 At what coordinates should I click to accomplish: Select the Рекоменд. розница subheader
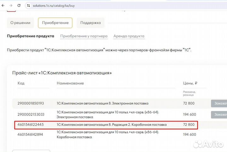(x=189, y=93)
